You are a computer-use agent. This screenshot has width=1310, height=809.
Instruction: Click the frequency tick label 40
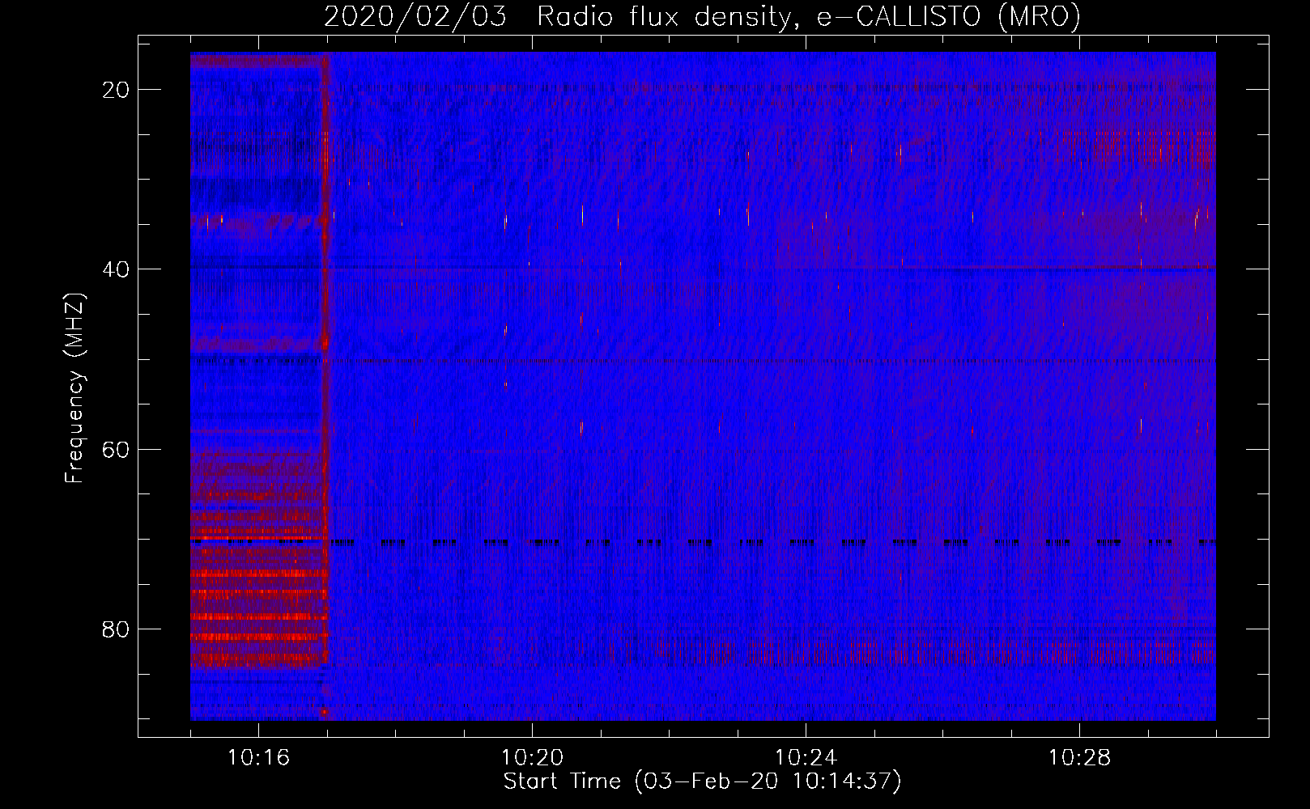(x=116, y=269)
